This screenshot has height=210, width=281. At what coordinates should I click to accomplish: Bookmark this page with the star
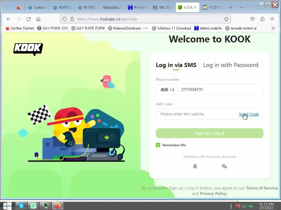click(x=226, y=19)
